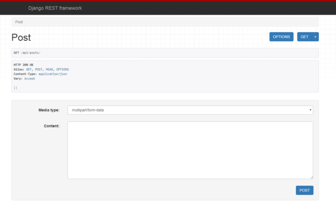Focus the Content text area
This screenshot has width=336, height=201.
coord(190,150)
